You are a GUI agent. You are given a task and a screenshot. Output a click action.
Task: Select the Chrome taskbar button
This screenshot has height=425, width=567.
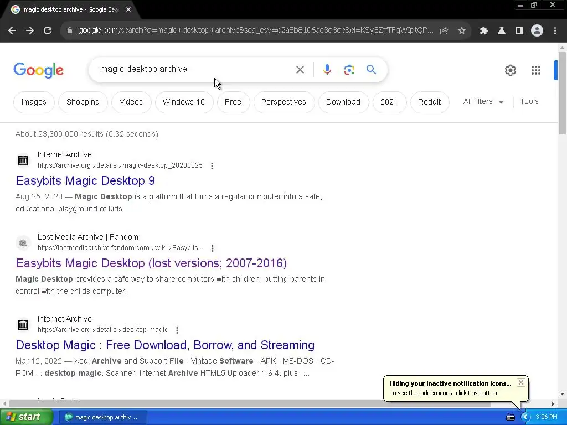(102, 417)
